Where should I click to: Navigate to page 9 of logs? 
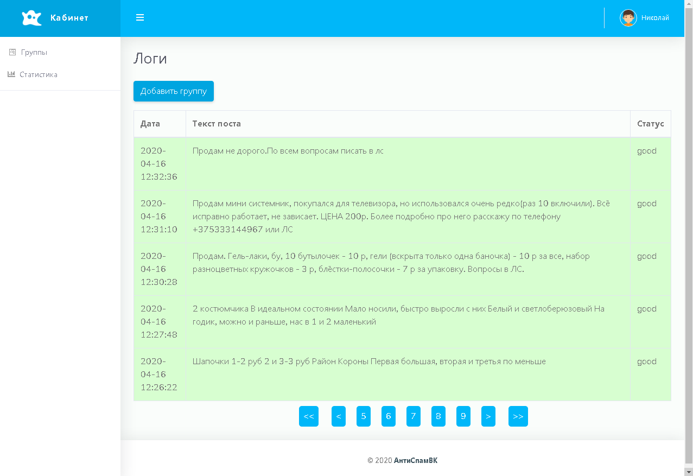[463, 416]
